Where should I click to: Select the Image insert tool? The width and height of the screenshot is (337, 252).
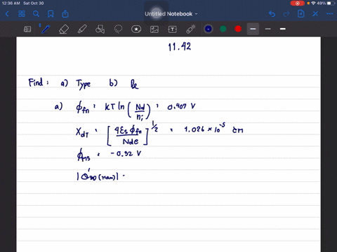(x=154, y=29)
